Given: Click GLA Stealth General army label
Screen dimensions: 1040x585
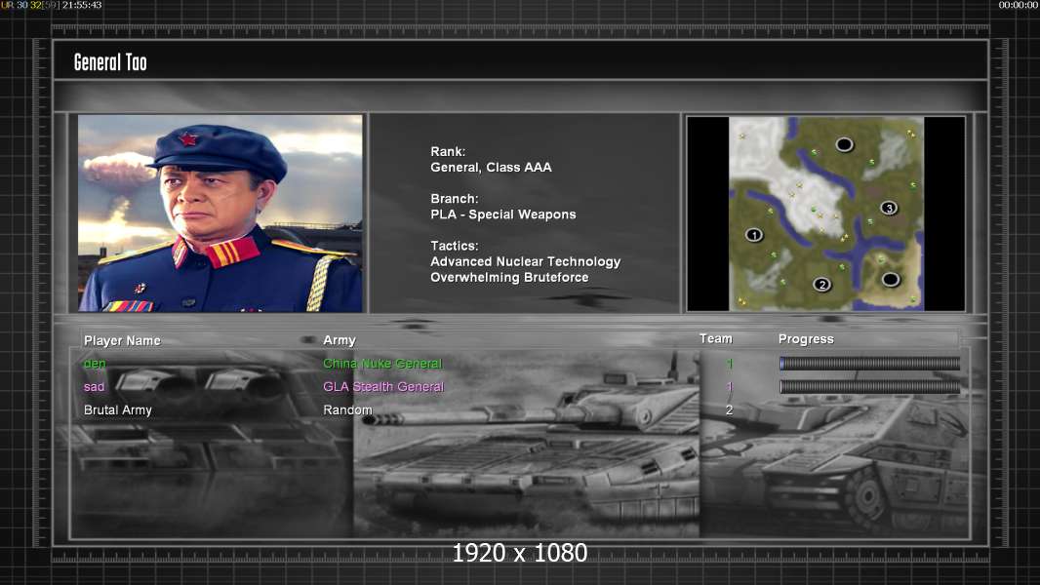Looking at the screenshot, I should [x=383, y=387].
